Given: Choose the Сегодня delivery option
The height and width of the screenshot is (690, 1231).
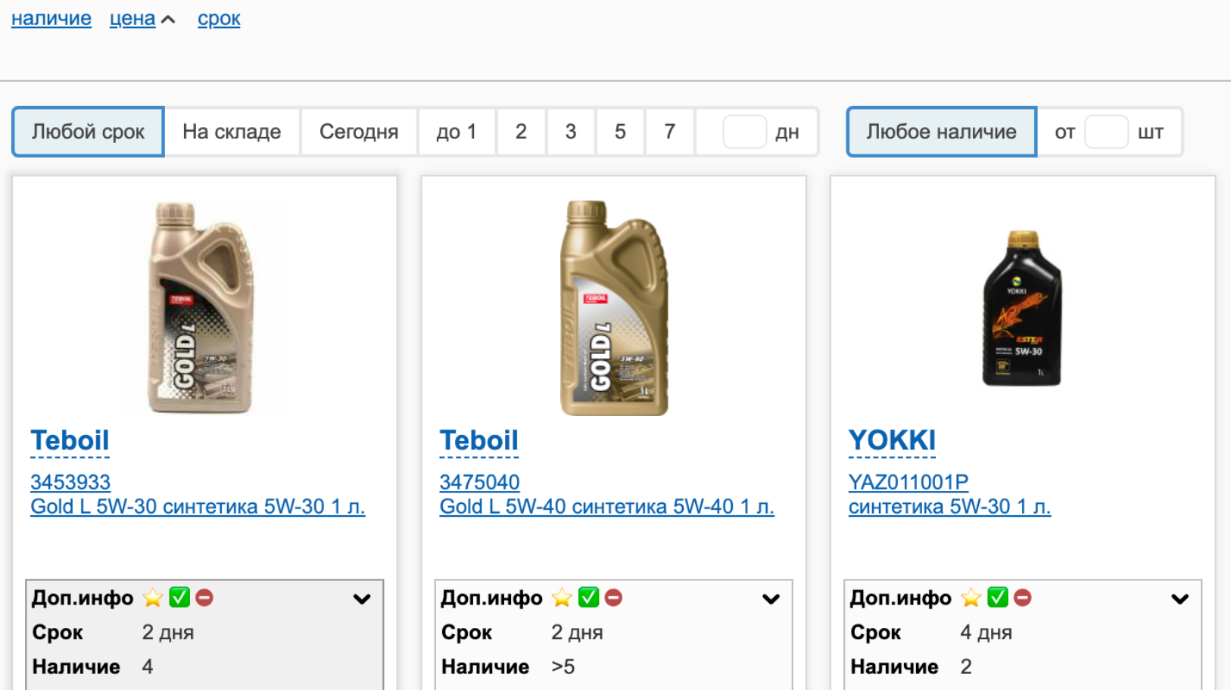Looking at the screenshot, I should 359,132.
